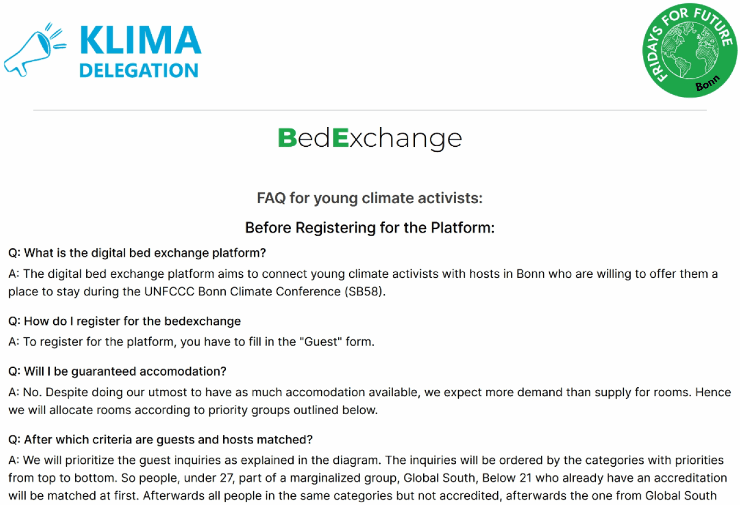Click the DELEGATION text under KLIMA
740x505 pixels.
coord(139,71)
